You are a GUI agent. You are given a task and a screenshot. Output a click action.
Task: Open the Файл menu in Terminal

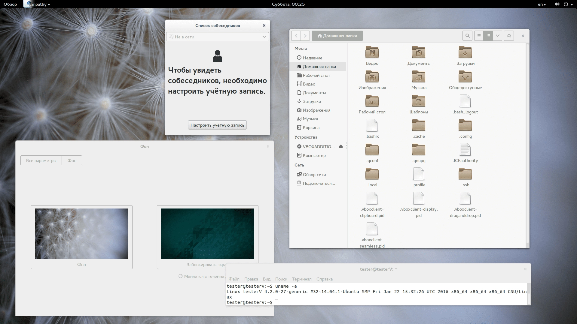coord(234,279)
